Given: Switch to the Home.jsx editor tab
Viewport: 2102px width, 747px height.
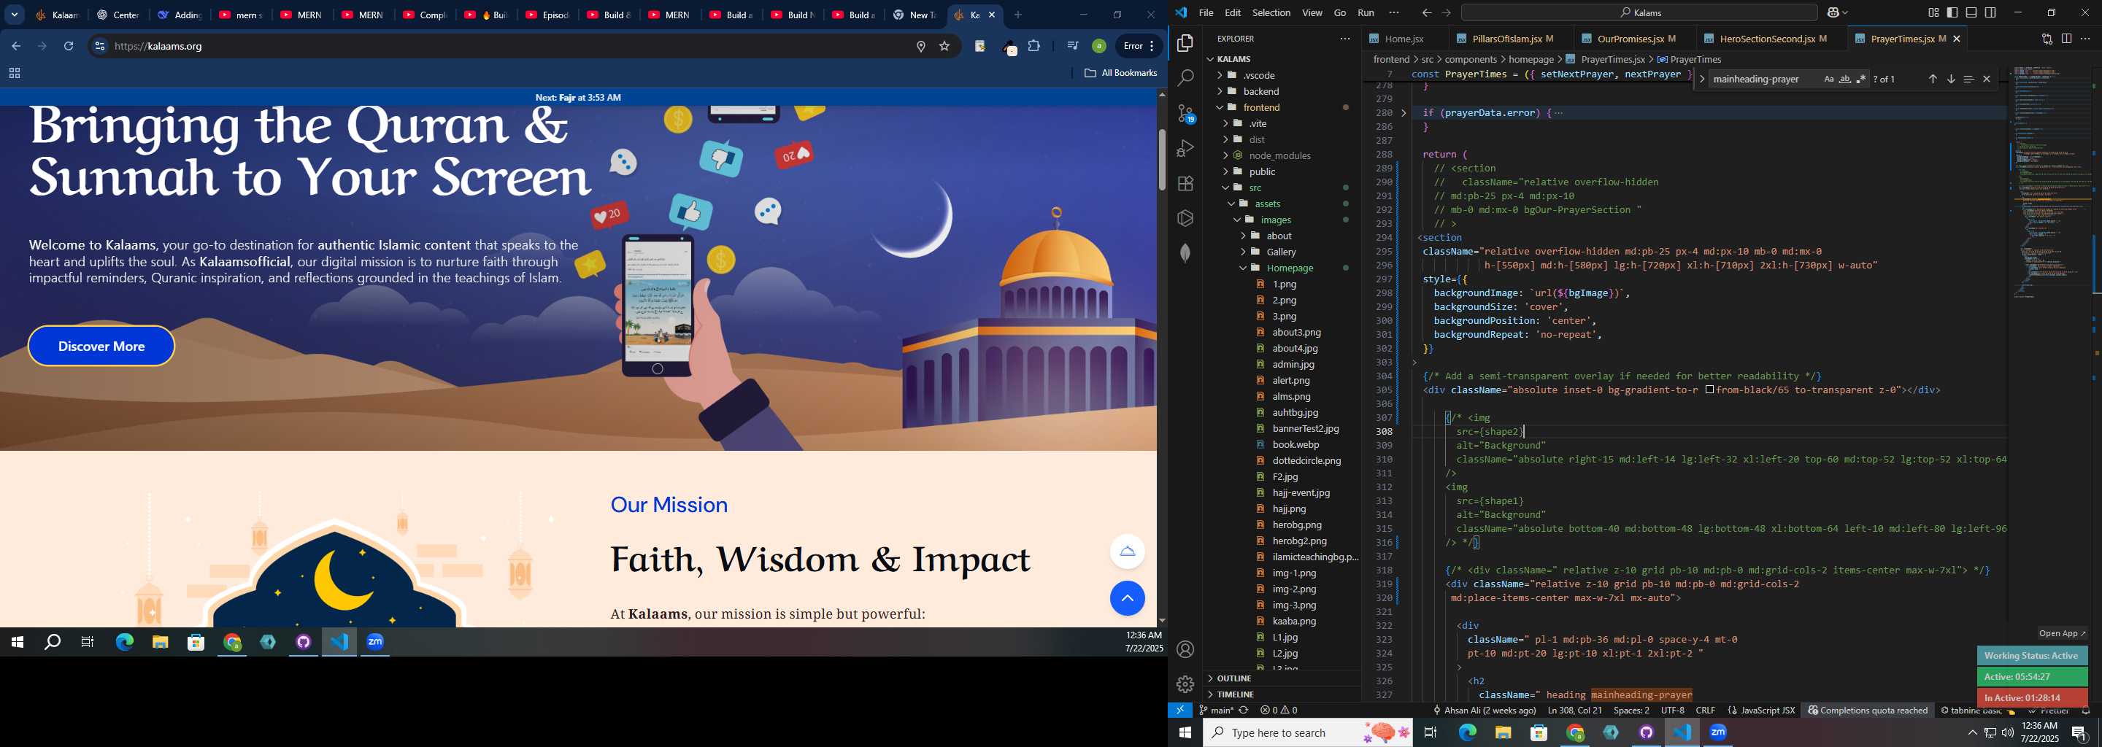Looking at the screenshot, I should (1403, 39).
